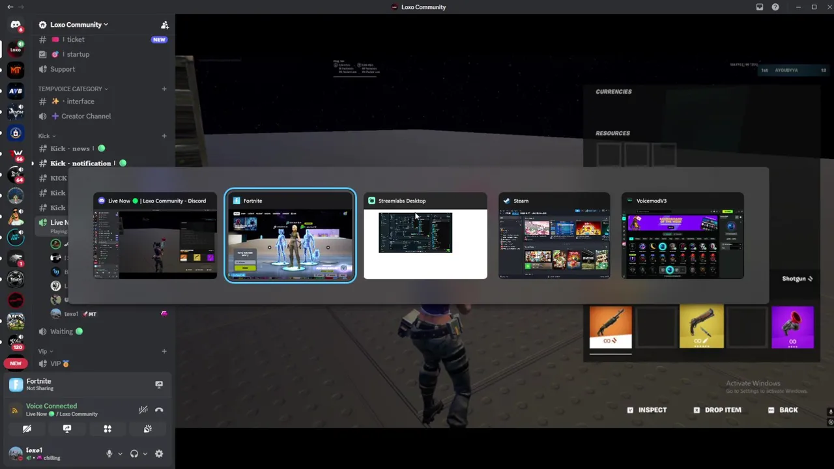The height and width of the screenshot is (469, 834).
Task: Click the Voice Connected status text
Action: (x=51, y=406)
